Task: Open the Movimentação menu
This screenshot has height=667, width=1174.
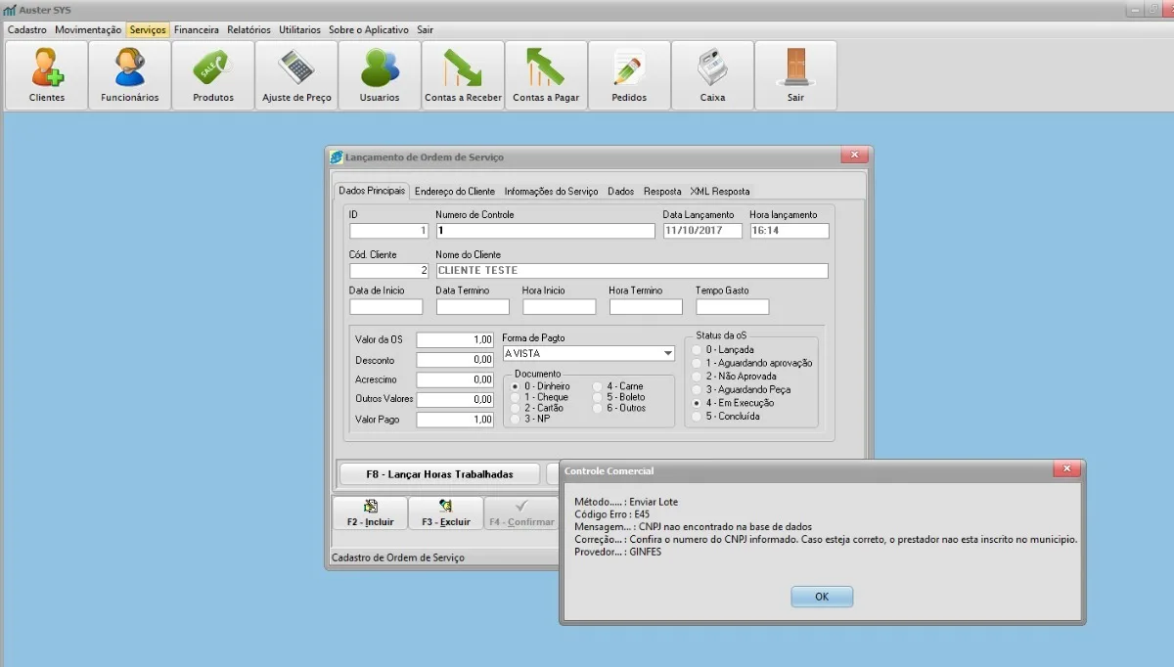Action: (88, 30)
